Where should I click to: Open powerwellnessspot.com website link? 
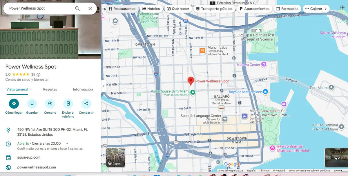tap(37, 167)
